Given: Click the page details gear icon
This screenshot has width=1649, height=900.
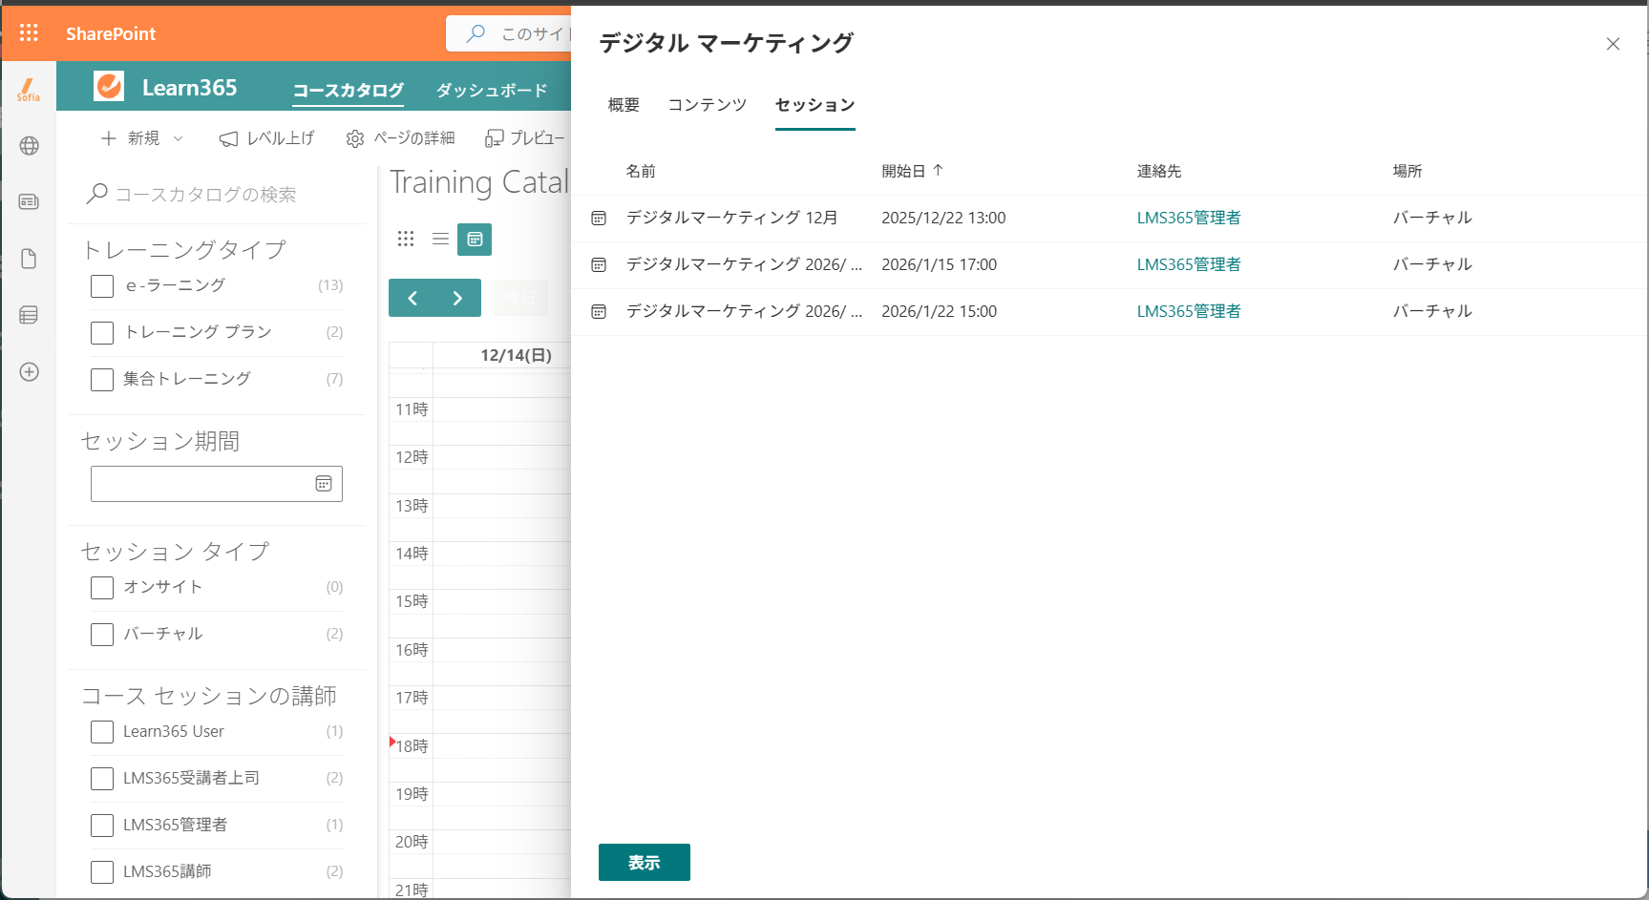Looking at the screenshot, I should (355, 139).
